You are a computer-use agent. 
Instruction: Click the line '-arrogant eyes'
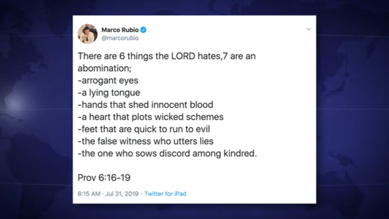108,81
